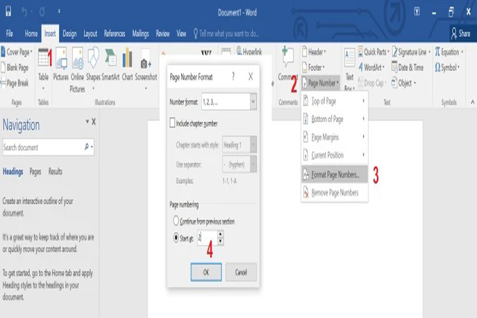Image resolution: width=477 pixels, height=318 pixels.
Task: Switch to the References tab
Action: click(114, 34)
